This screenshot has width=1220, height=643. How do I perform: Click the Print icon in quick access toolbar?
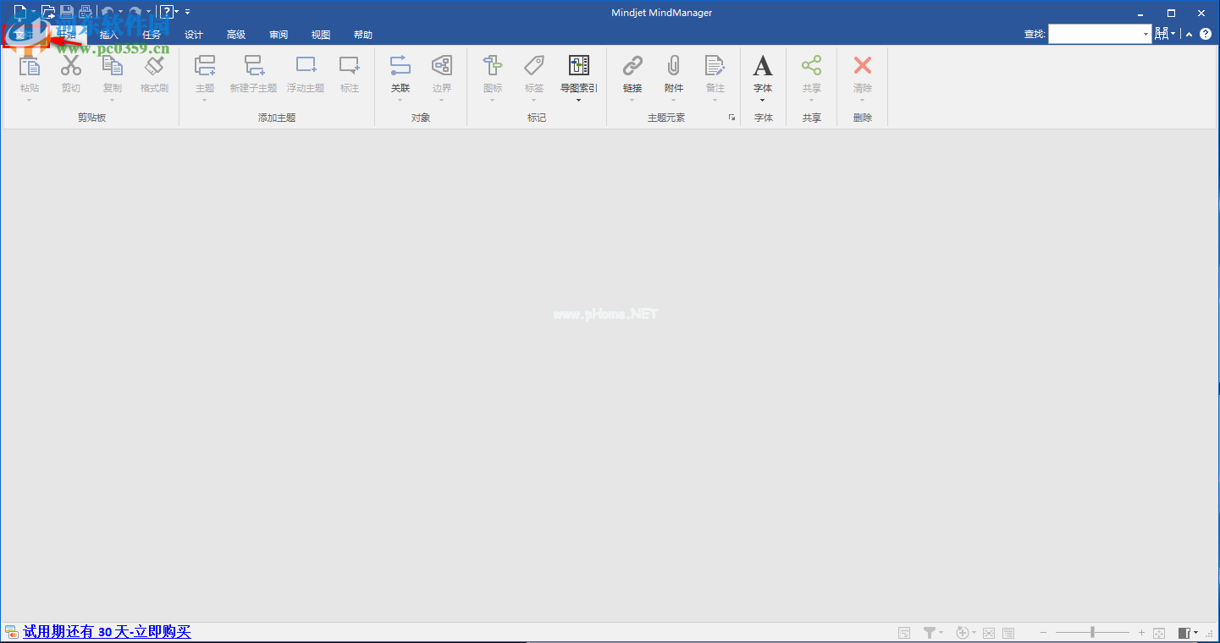point(85,12)
